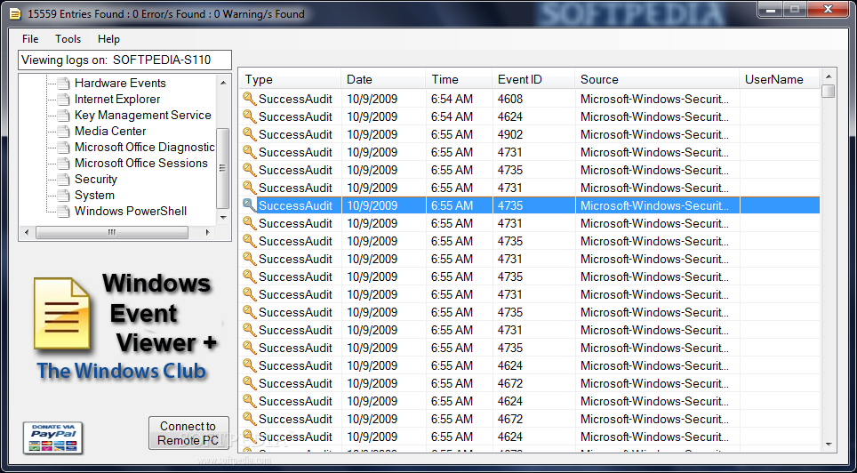857x473 pixels.
Task: Click the Windows PowerShell document icon
Action: point(64,212)
